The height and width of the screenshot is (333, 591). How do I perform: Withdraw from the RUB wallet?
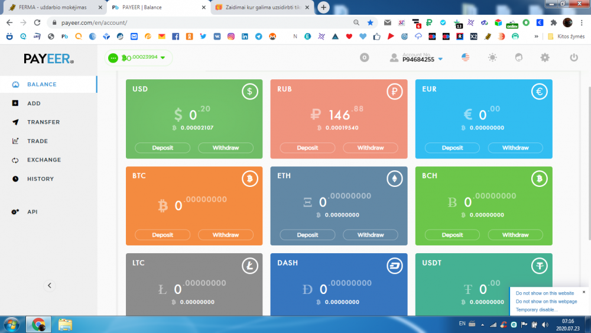pyautogui.click(x=371, y=148)
